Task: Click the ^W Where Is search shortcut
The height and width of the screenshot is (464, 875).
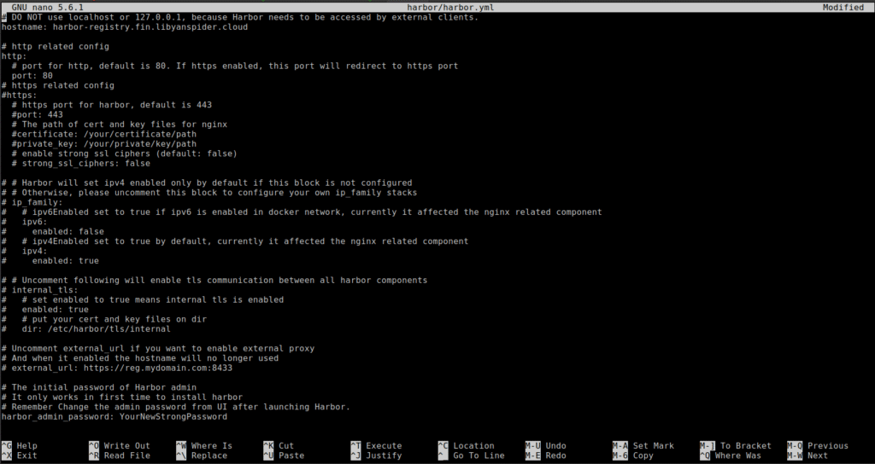Action: coord(203,445)
